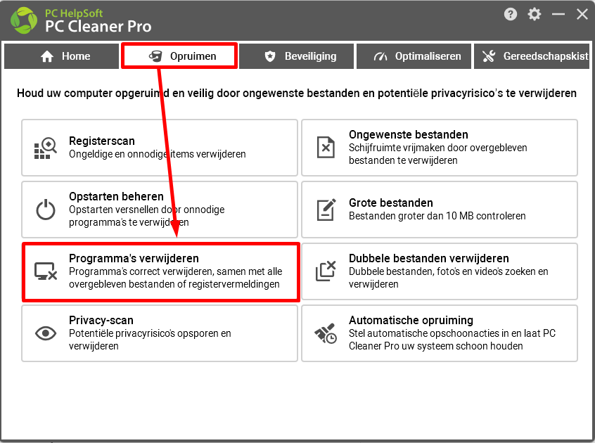The image size is (595, 443).
Task: Click the PC HelpSoft green leaf logo
Action: [x=24, y=20]
